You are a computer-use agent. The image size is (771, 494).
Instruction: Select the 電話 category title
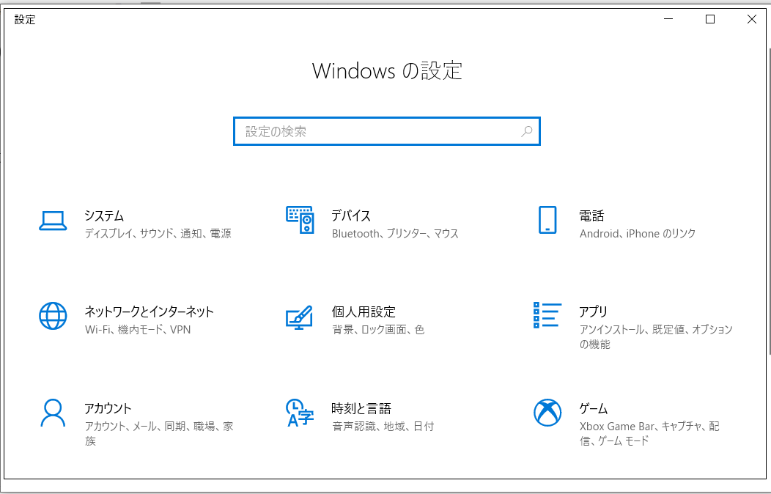pos(591,216)
